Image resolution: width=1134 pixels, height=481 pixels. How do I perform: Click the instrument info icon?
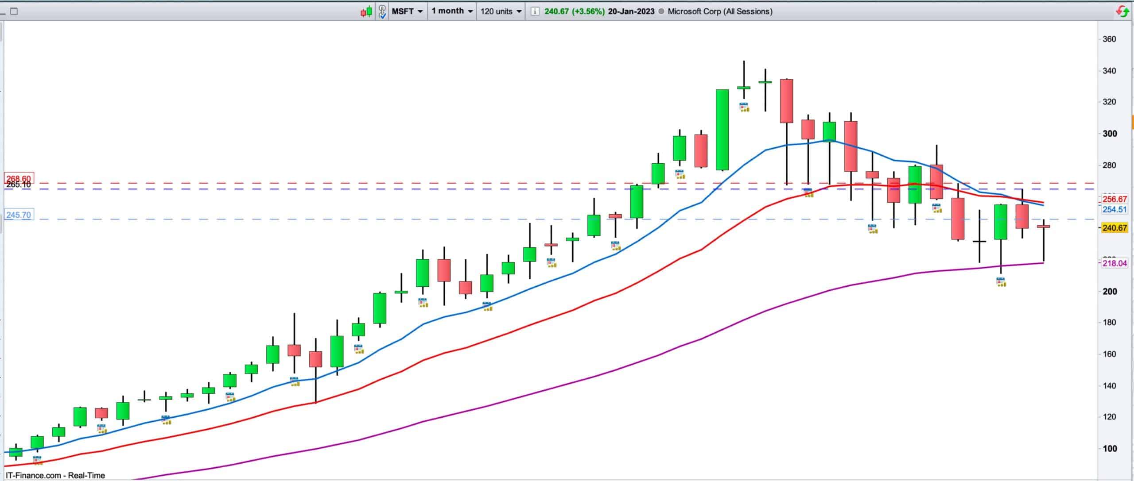(x=535, y=12)
